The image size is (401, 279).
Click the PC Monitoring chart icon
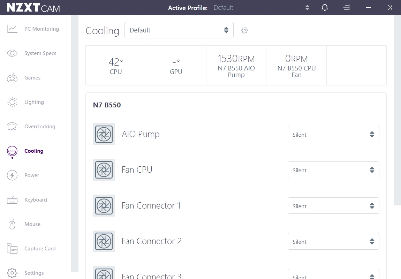(x=12, y=29)
